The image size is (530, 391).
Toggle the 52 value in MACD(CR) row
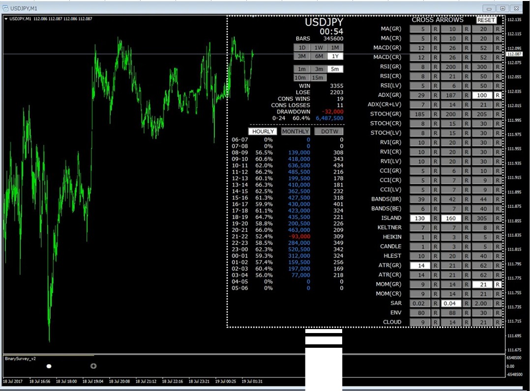coord(482,58)
